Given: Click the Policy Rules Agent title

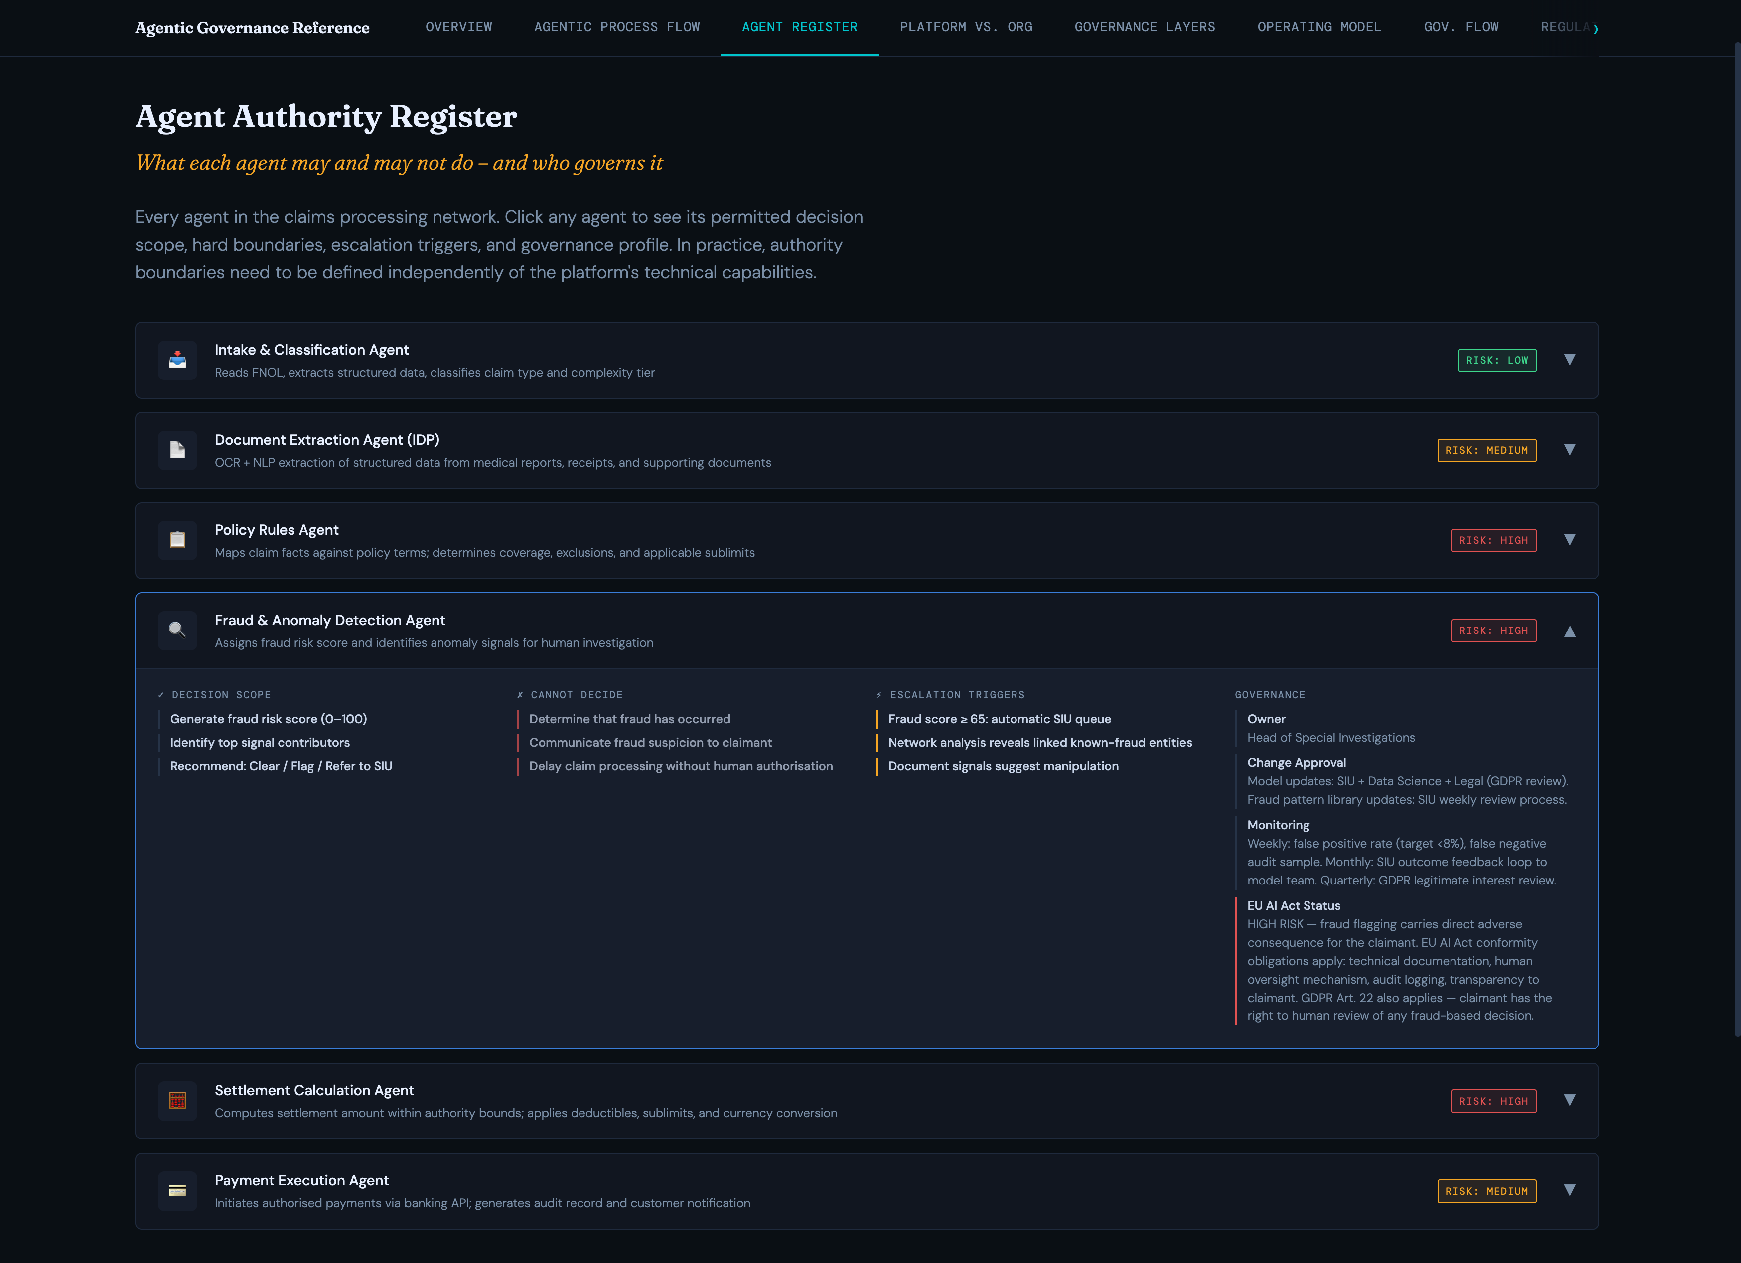Looking at the screenshot, I should [x=277, y=530].
